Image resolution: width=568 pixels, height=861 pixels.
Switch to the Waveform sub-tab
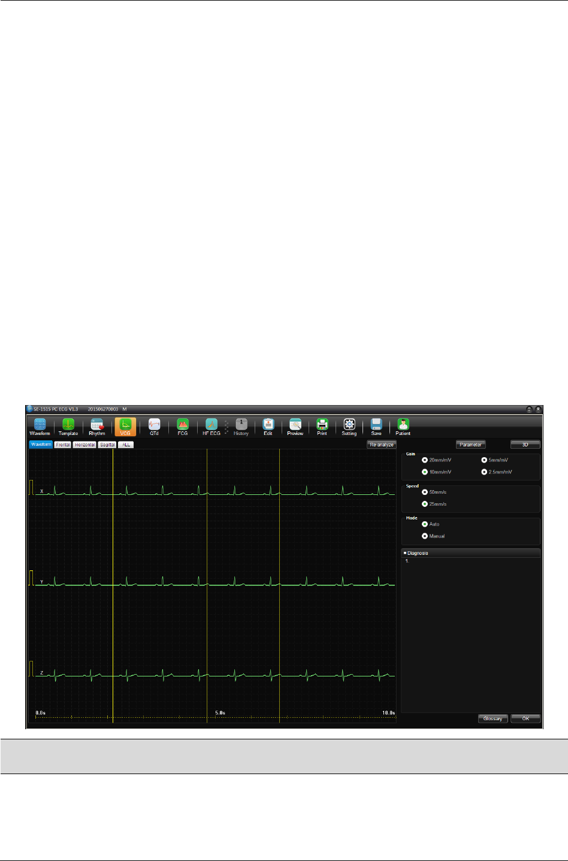(41, 445)
